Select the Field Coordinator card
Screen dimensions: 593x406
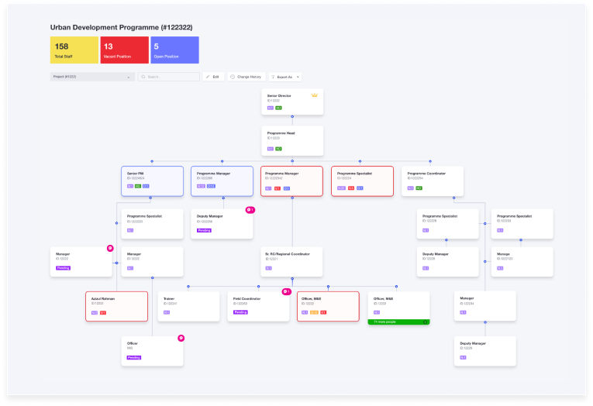click(258, 306)
